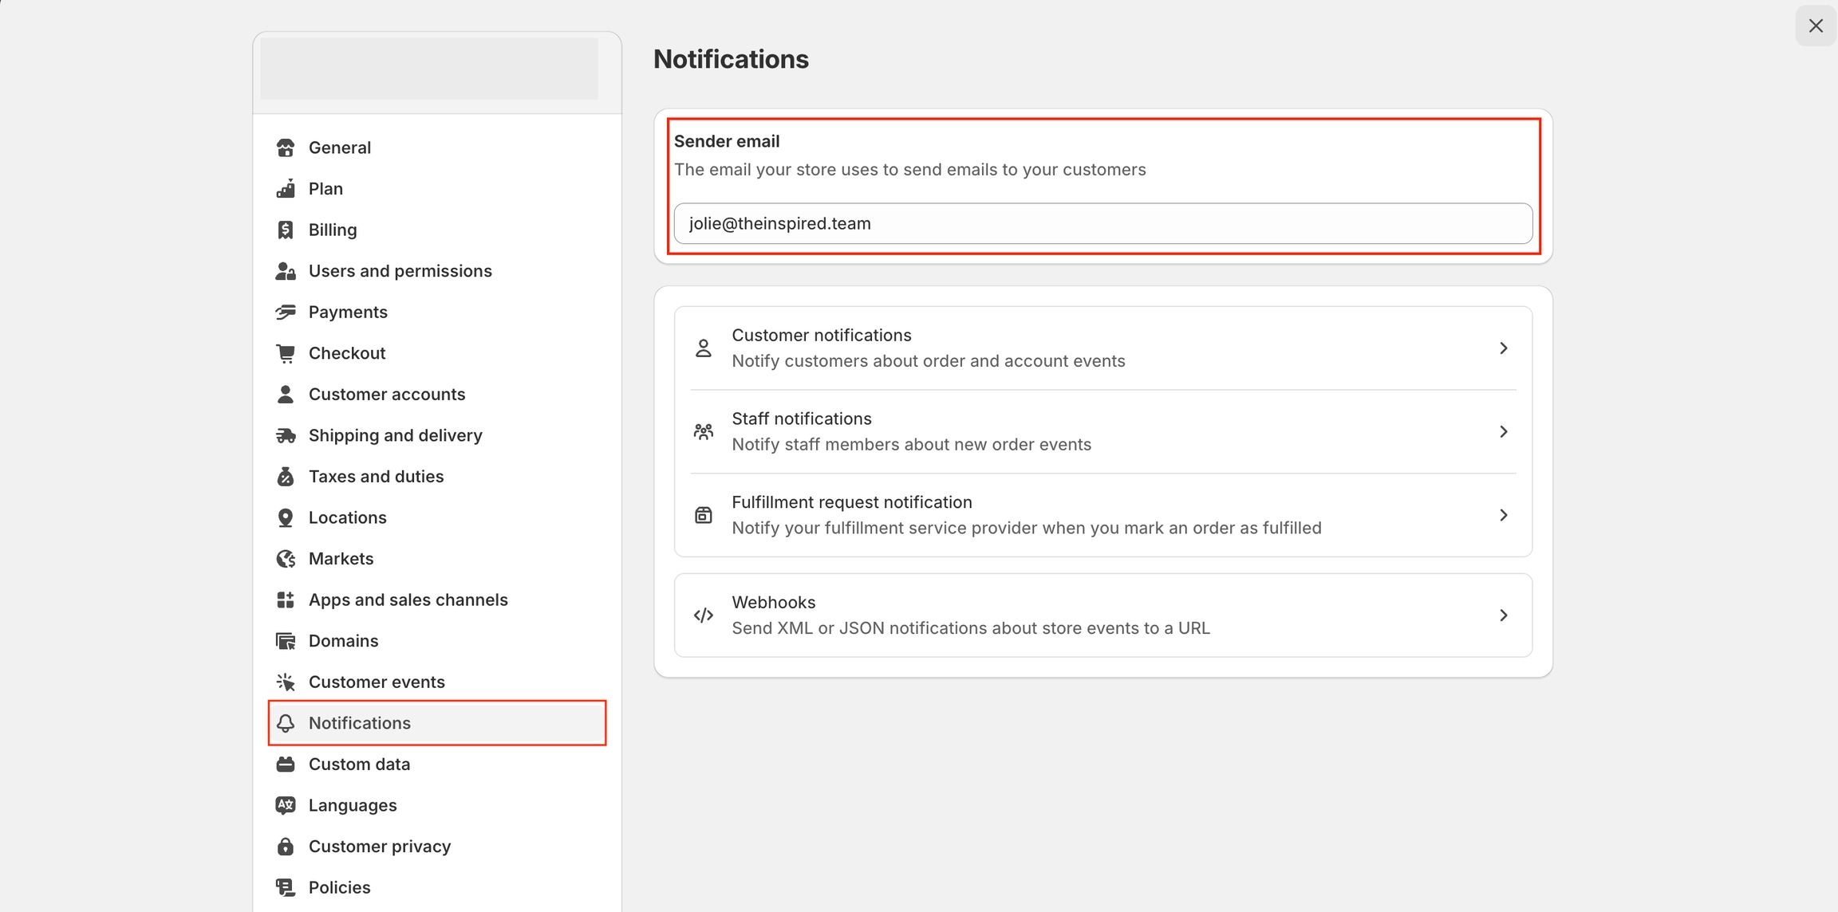Open Staff notifications via right chevron
This screenshot has width=1838, height=912.
(x=1503, y=431)
